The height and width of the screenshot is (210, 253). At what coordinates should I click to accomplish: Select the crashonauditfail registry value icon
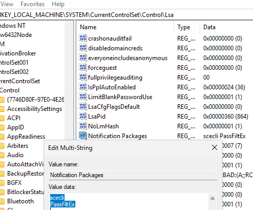pos(83,39)
